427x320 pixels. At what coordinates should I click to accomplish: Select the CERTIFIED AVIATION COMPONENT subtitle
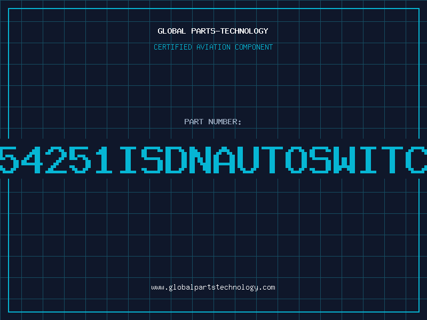click(213, 47)
